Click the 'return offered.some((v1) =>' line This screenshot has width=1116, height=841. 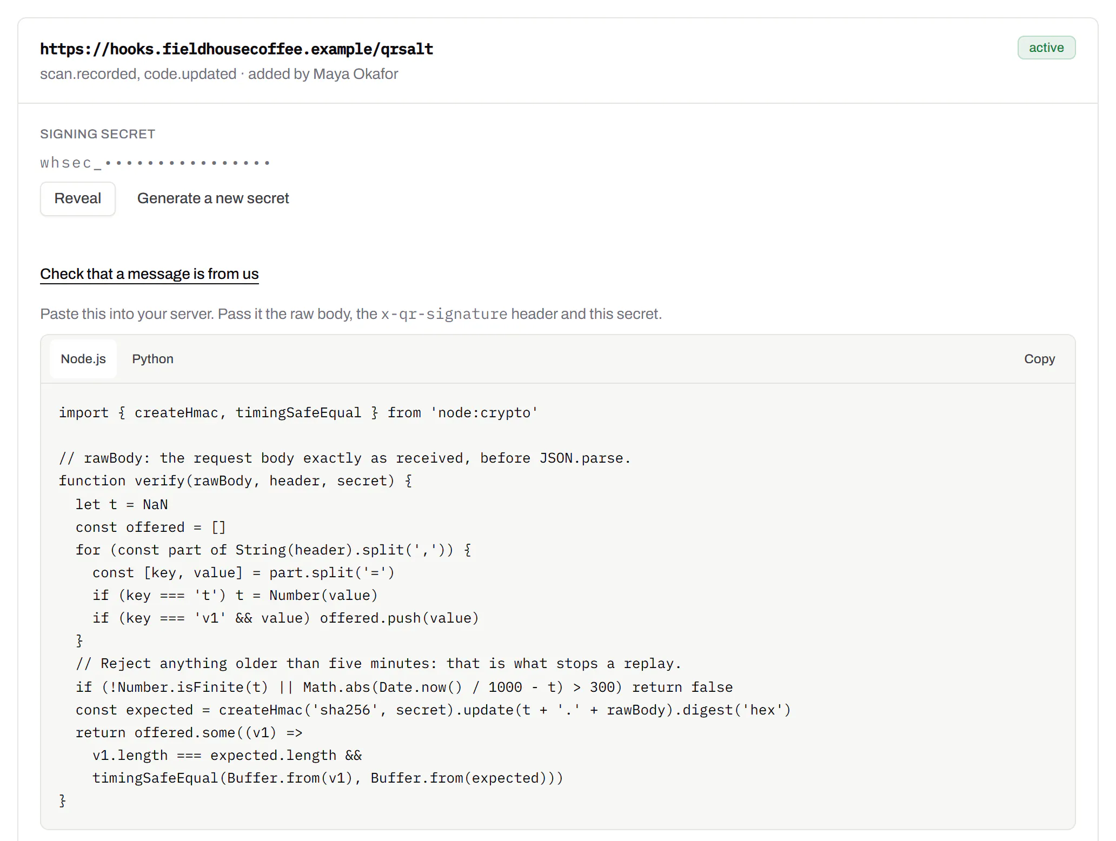pyautogui.click(x=189, y=733)
